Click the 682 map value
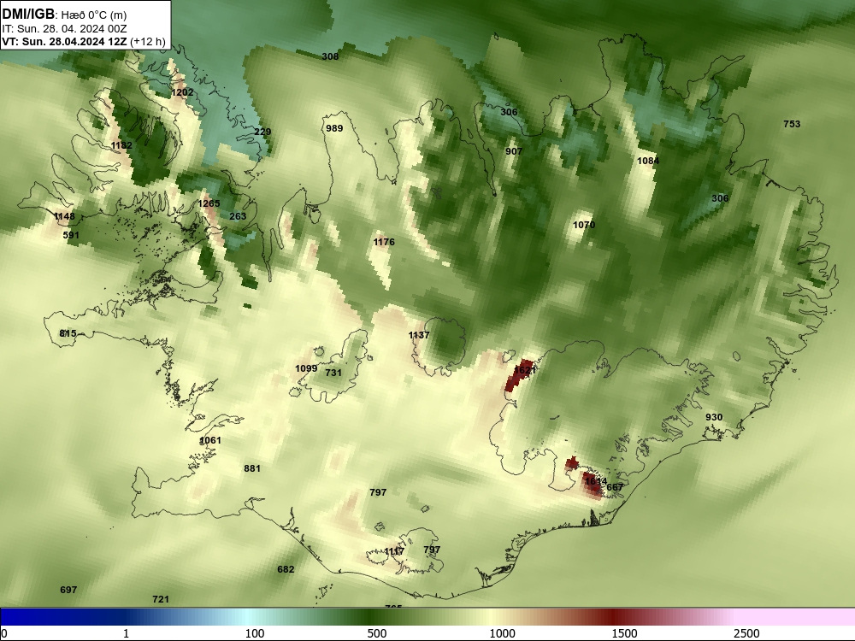Image resolution: width=855 pixels, height=641 pixels. click(x=286, y=569)
